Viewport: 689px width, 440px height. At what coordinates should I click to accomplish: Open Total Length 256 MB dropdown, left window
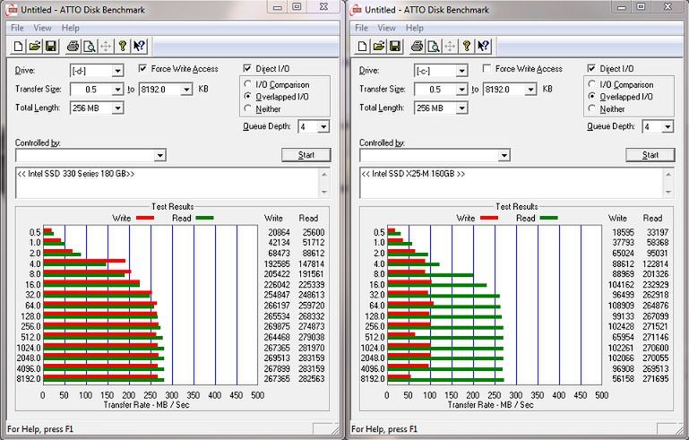click(x=117, y=108)
